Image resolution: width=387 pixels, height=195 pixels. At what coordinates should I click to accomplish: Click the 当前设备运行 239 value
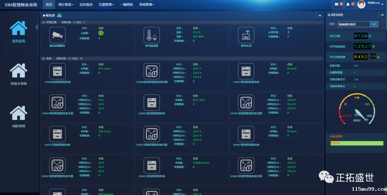point(356,79)
